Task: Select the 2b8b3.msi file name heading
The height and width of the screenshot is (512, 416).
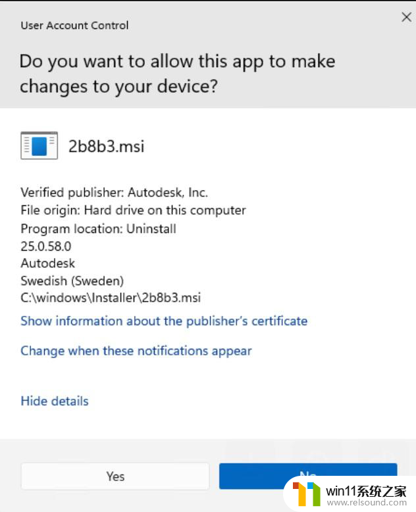Action: coord(106,146)
